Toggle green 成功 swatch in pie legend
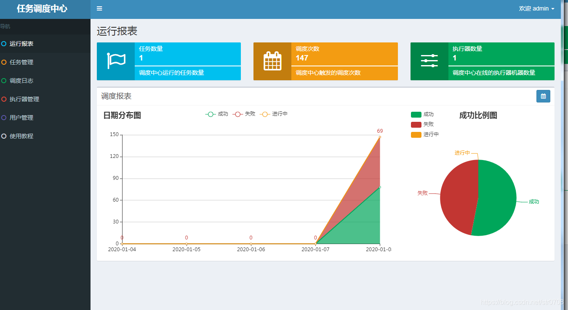Image resolution: width=568 pixels, height=310 pixels. coord(416,115)
